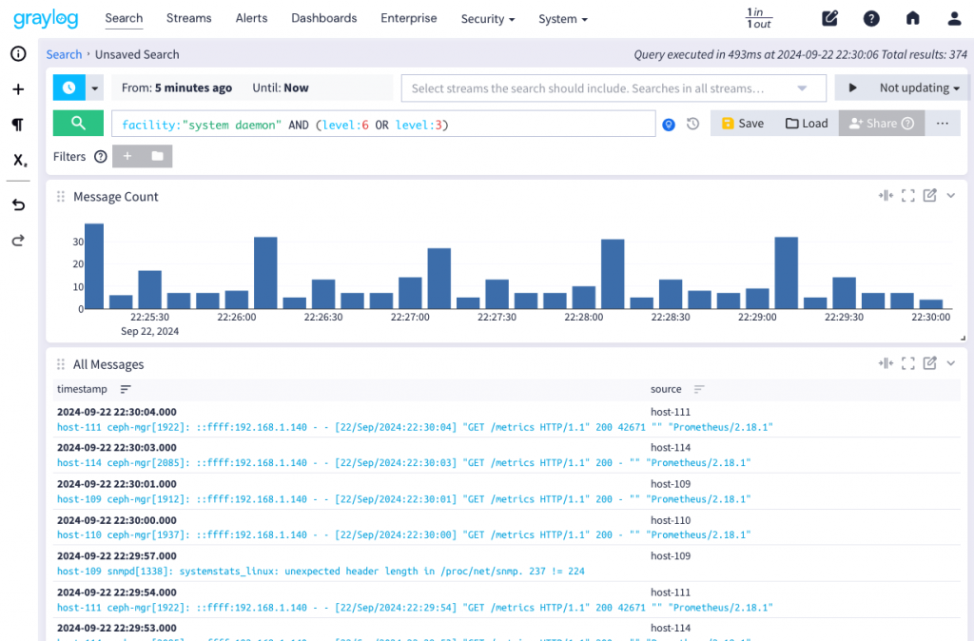Click the Save search button
This screenshot has height=641, width=974.
pyautogui.click(x=743, y=123)
